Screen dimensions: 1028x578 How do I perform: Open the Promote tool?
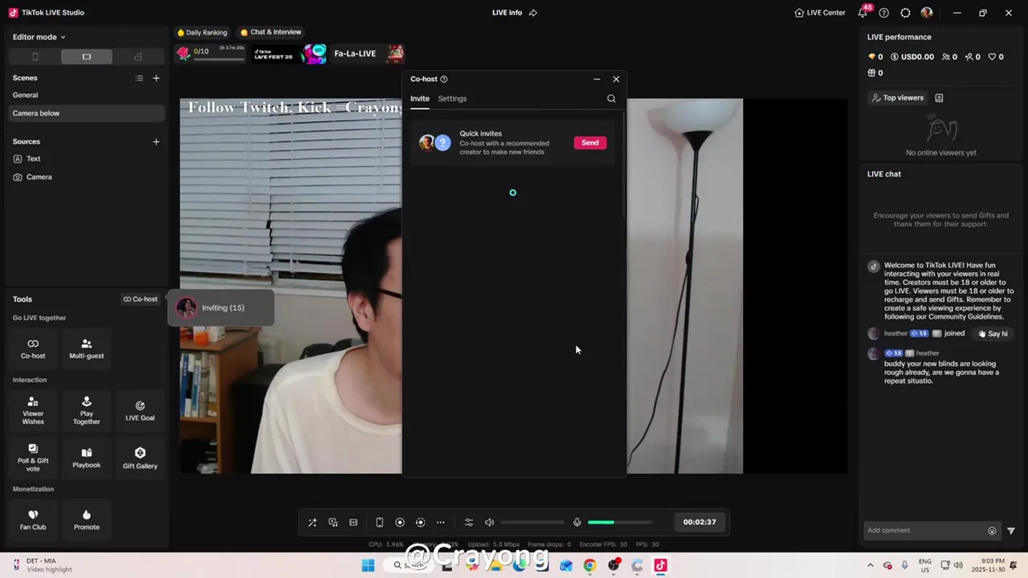tap(87, 519)
